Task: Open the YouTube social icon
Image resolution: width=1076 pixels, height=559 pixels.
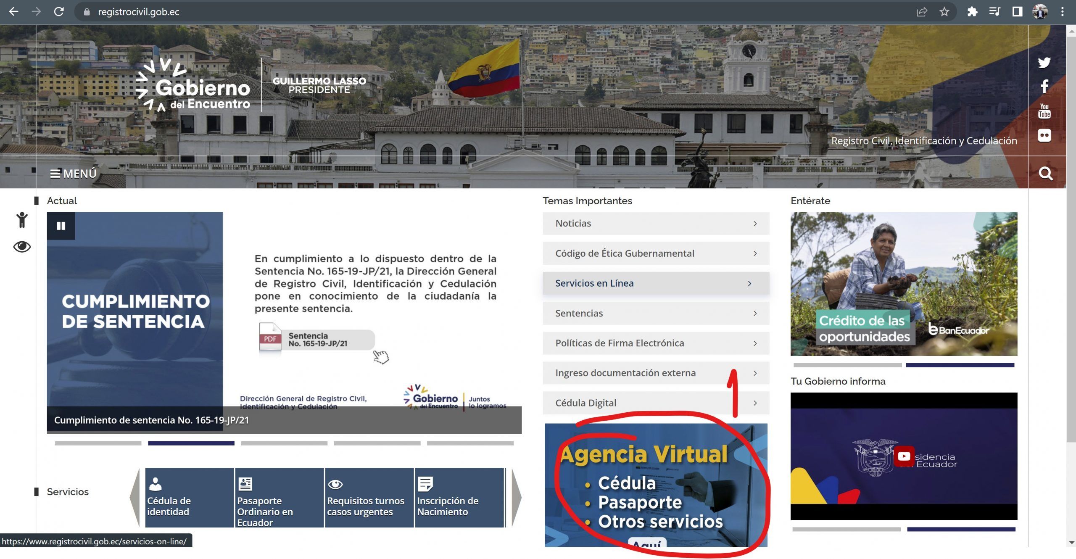Action: (1044, 111)
